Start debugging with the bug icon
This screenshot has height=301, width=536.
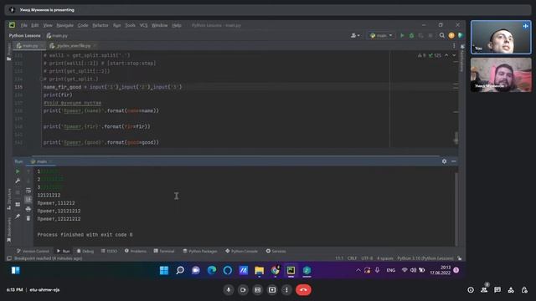click(411, 35)
